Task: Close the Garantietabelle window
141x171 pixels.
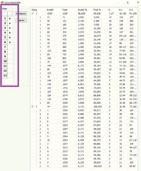Action: coord(138,2)
